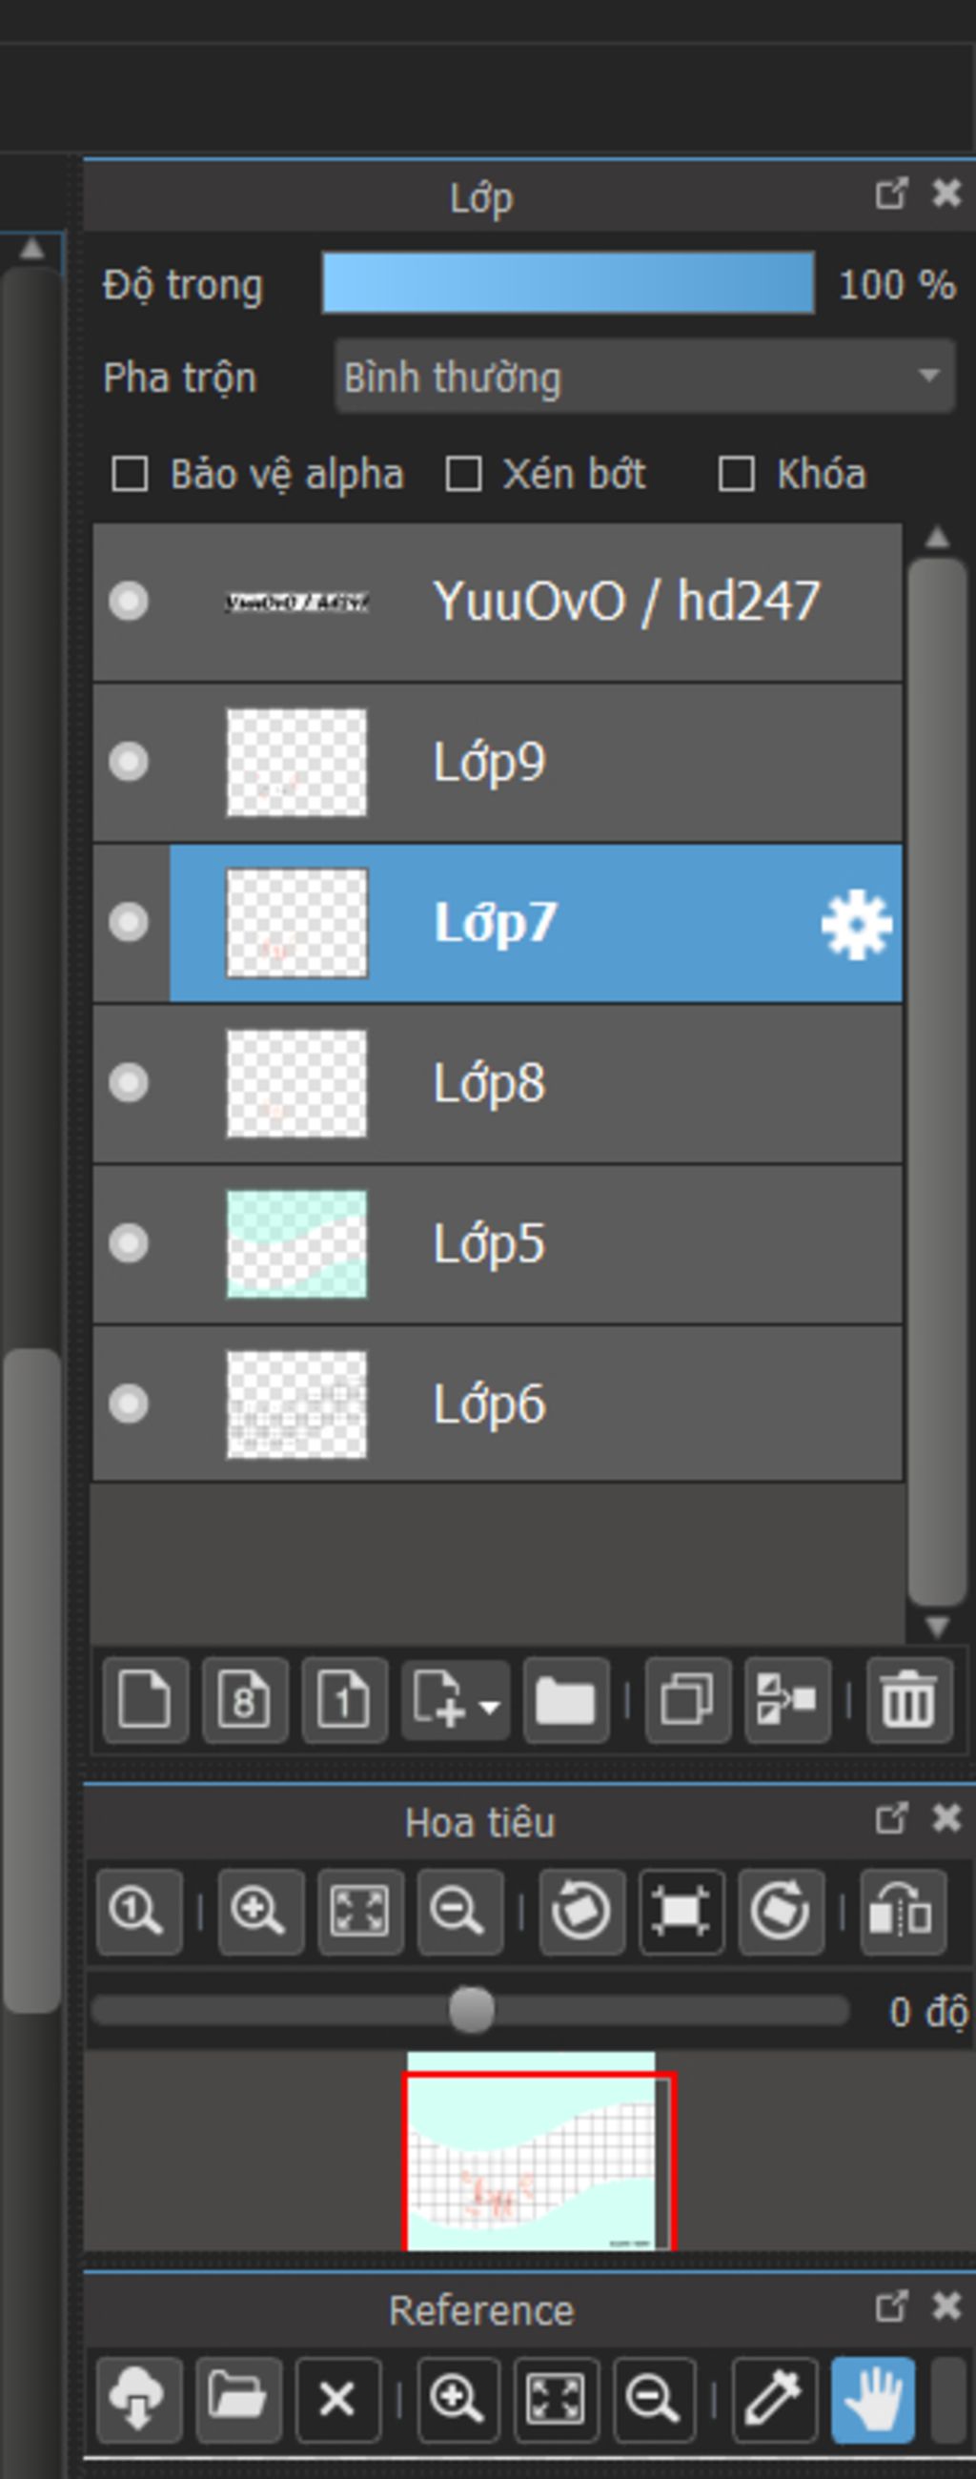This screenshot has height=2479, width=976.
Task: Hide the Lớp5 layer
Action: tap(128, 1243)
